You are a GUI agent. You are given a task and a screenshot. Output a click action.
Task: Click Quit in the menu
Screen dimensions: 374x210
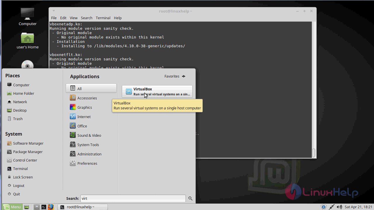(13, 194)
